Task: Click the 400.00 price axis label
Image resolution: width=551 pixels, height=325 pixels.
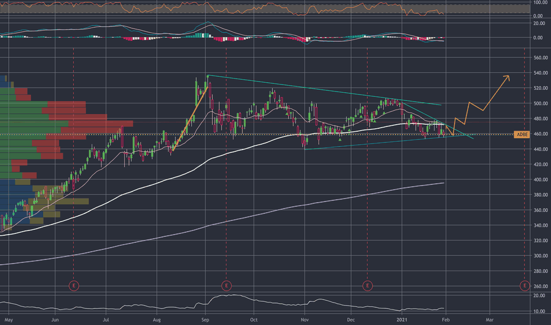Action: click(540, 180)
